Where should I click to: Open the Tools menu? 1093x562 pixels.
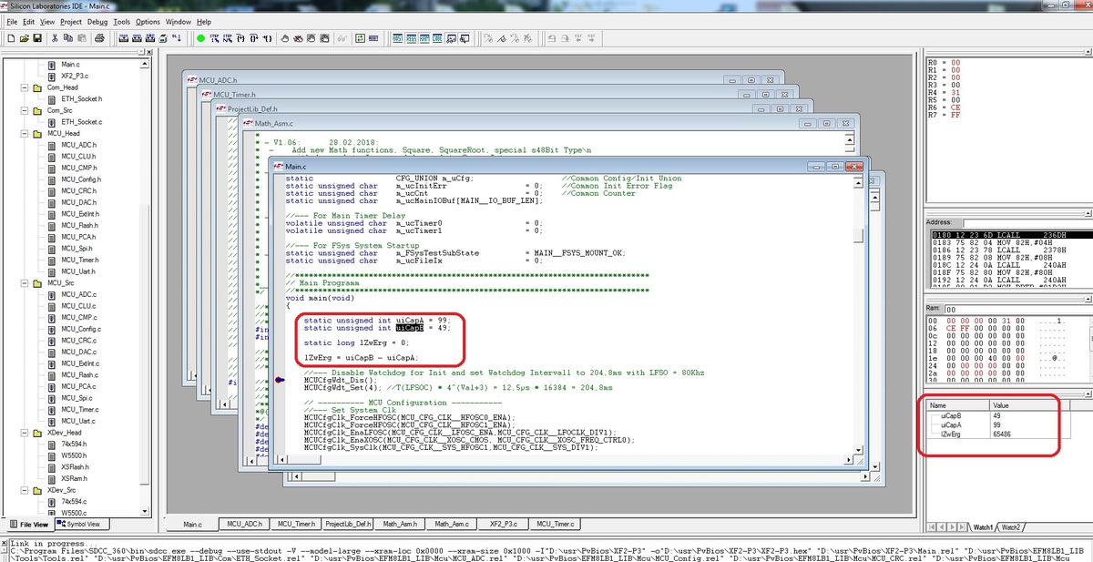pyautogui.click(x=121, y=21)
